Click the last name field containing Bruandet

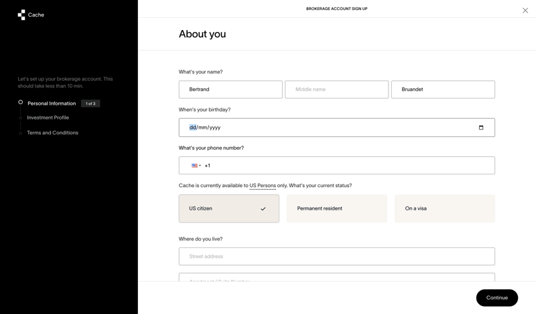coord(443,90)
